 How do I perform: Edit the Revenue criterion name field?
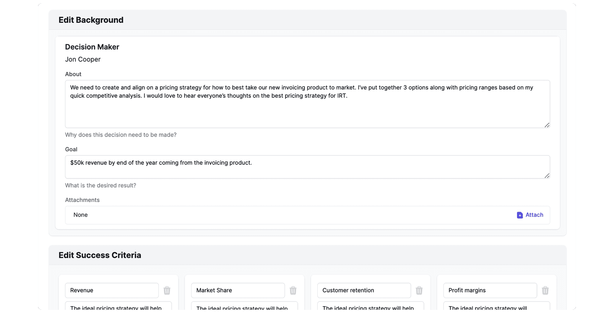[x=112, y=291]
